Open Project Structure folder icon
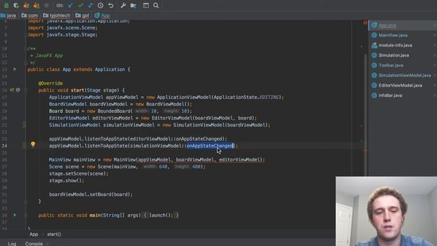Viewport: 437px width, 246px height. pyautogui.click(x=133, y=5)
